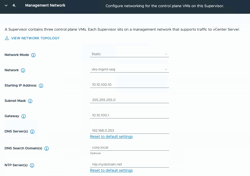The image size is (250, 176).
Task: Click the NTP Server(s) info icon
Action: click(x=32, y=165)
